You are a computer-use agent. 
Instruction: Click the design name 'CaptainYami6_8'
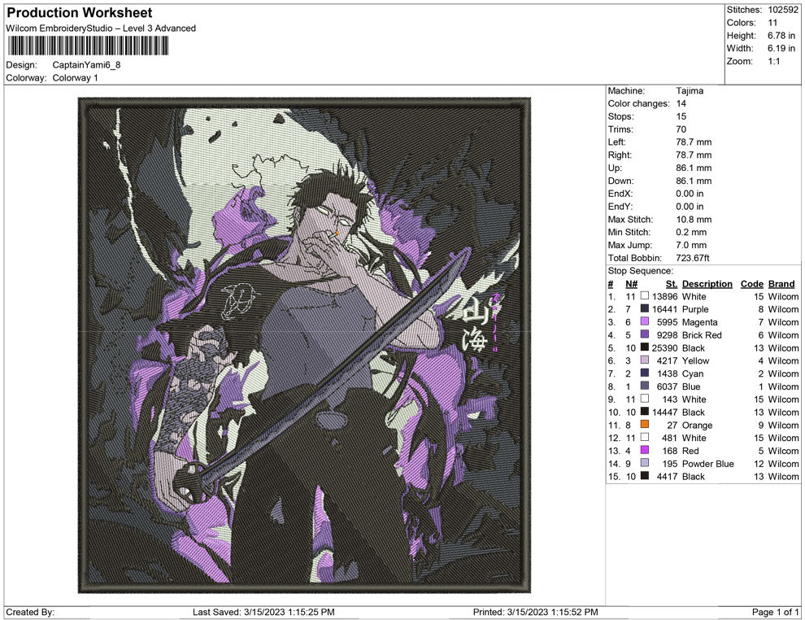point(86,65)
